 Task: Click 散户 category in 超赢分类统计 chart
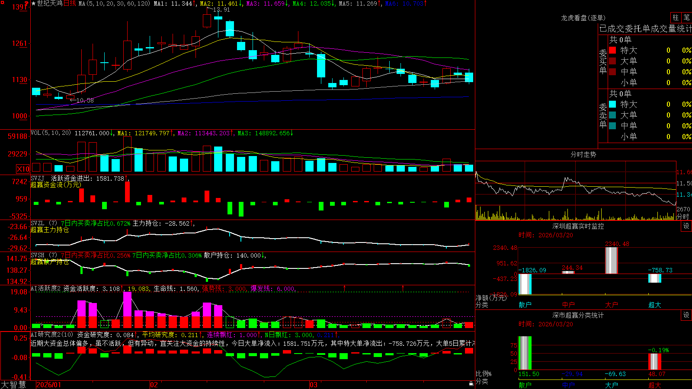(x=525, y=385)
